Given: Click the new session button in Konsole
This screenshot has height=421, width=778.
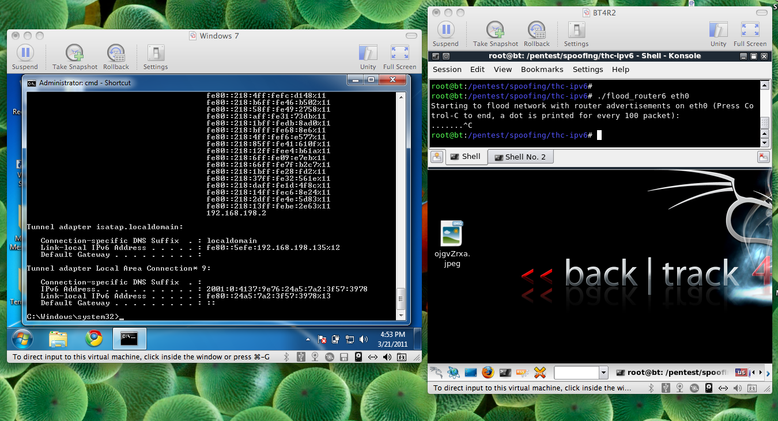Looking at the screenshot, I should tap(437, 157).
